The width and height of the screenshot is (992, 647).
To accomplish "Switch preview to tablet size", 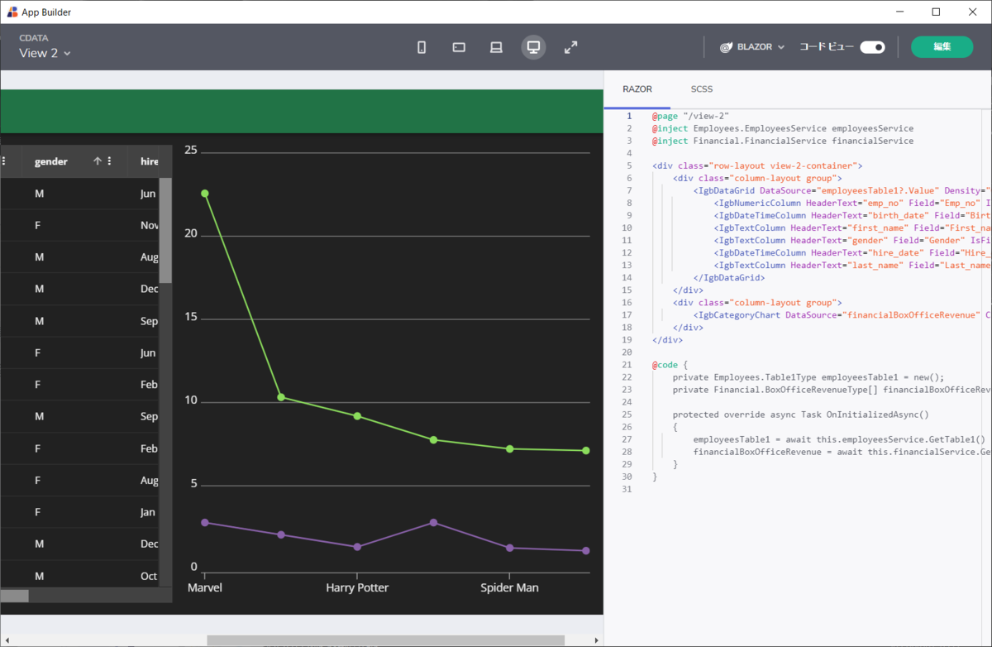I will [459, 47].
